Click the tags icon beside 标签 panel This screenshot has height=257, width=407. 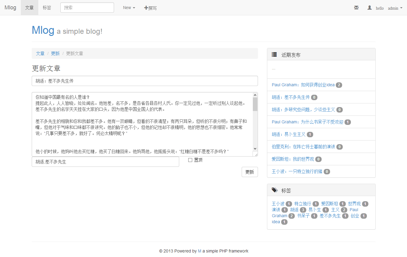pos(275,190)
